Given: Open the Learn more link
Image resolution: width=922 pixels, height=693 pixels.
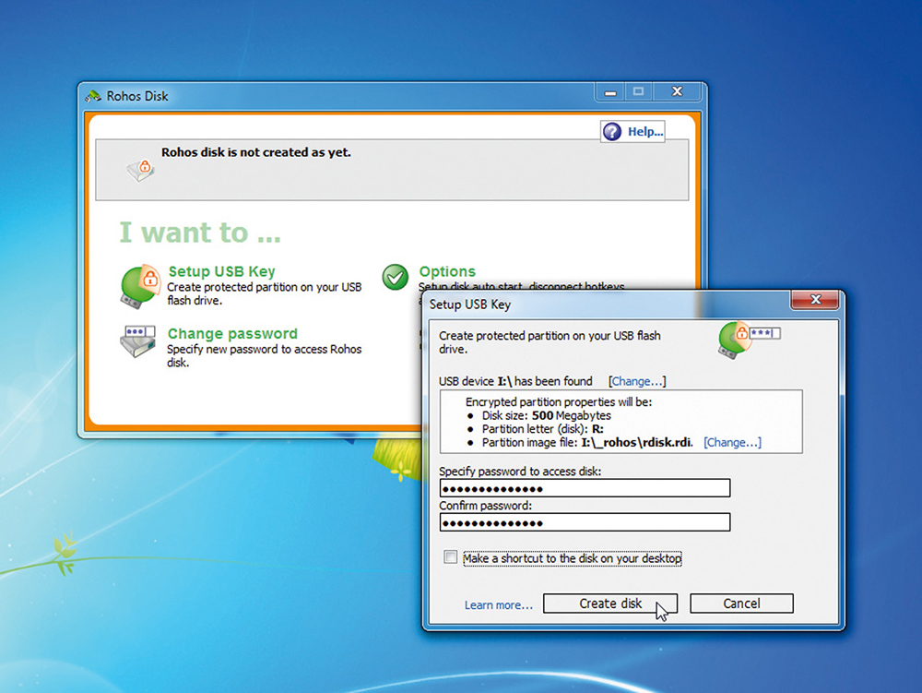Looking at the screenshot, I should coord(499,604).
